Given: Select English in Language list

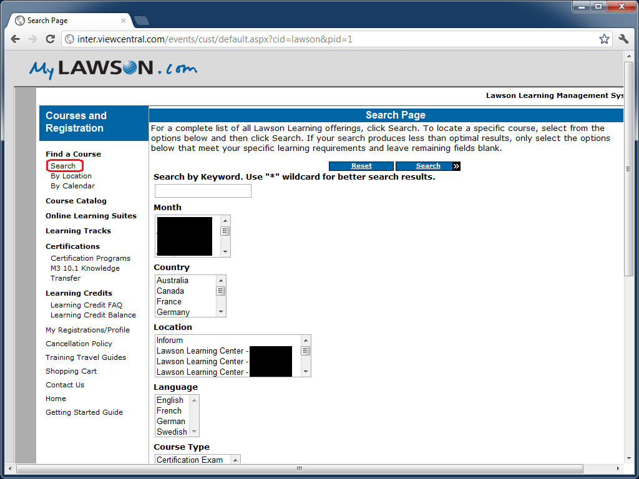Looking at the screenshot, I should coord(170,400).
